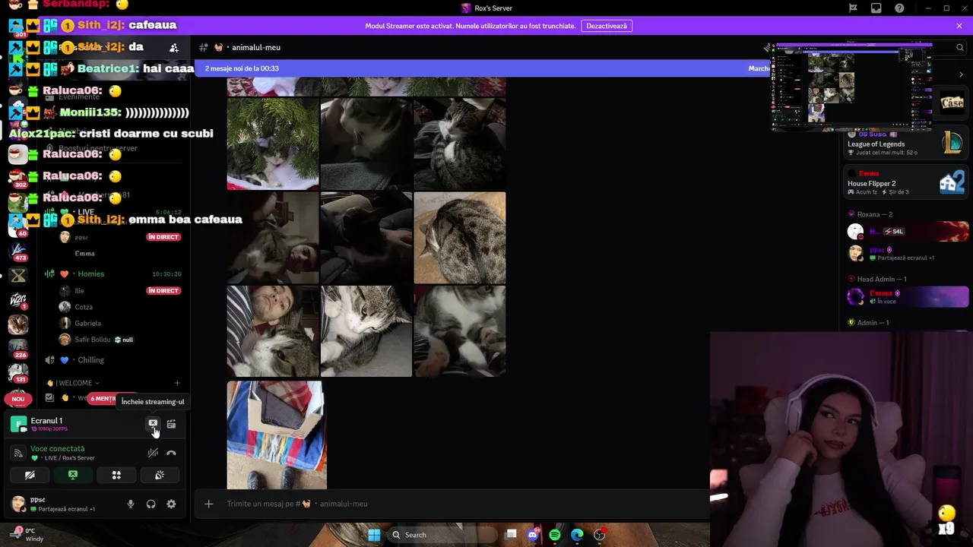Open the soundboard button
The image size is (973, 547).
pyautogui.click(x=160, y=475)
